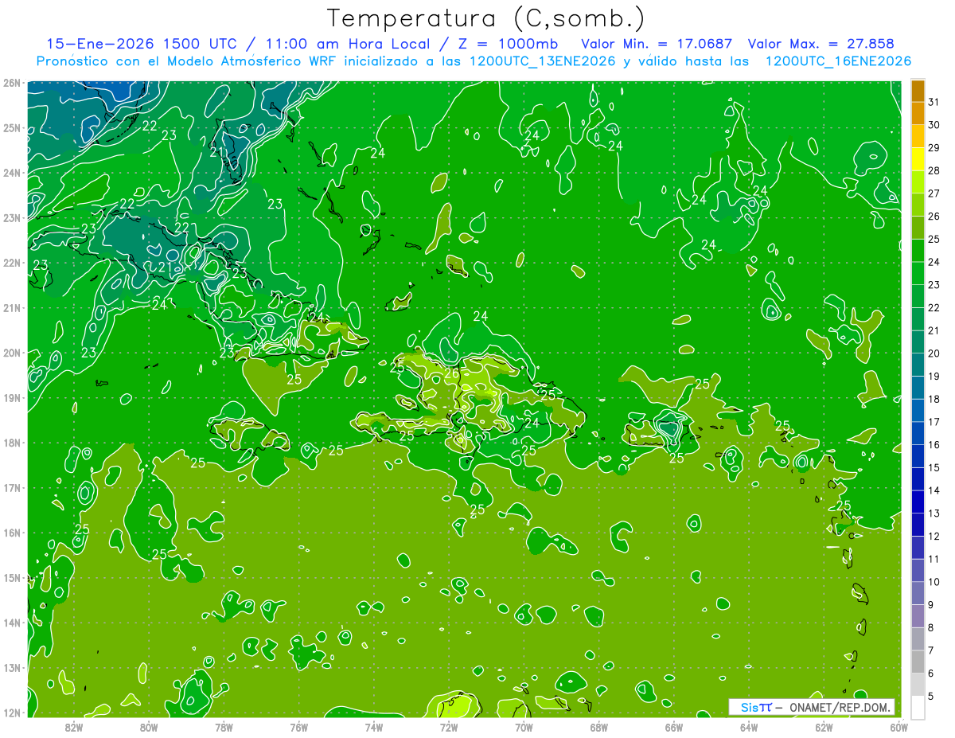Click the 14N latitude axis label
The width and height of the screenshot is (955, 738).
(x=12, y=623)
